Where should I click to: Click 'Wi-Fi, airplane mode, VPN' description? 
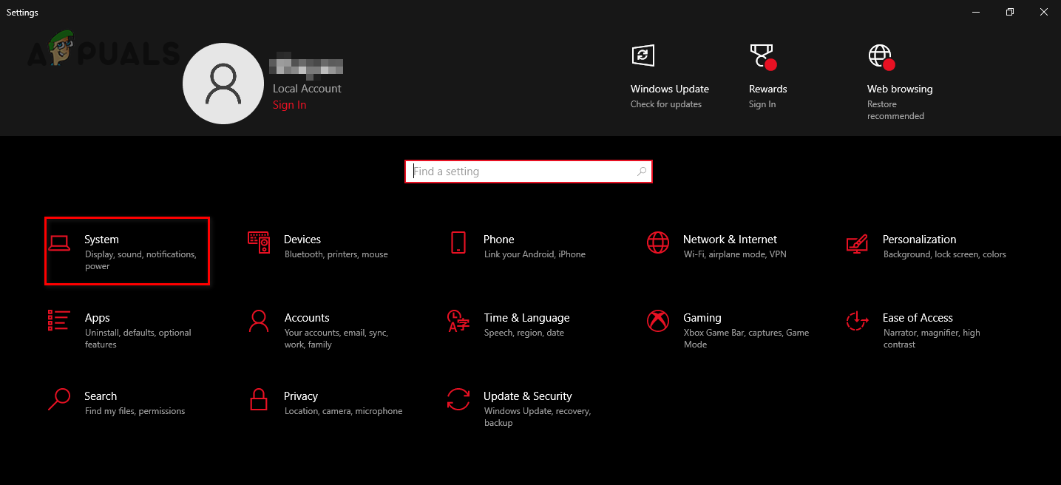coord(735,254)
